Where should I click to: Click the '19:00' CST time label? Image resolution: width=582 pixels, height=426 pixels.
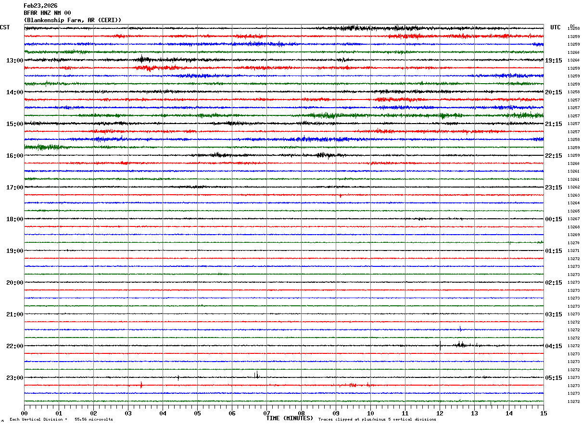coord(14,251)
